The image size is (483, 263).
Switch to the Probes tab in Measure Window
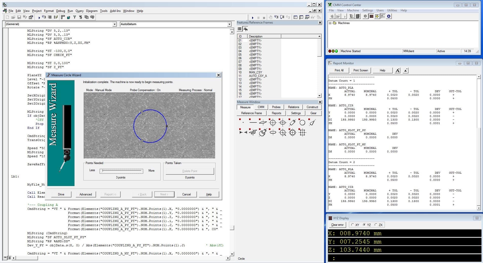tap(276, 107)
